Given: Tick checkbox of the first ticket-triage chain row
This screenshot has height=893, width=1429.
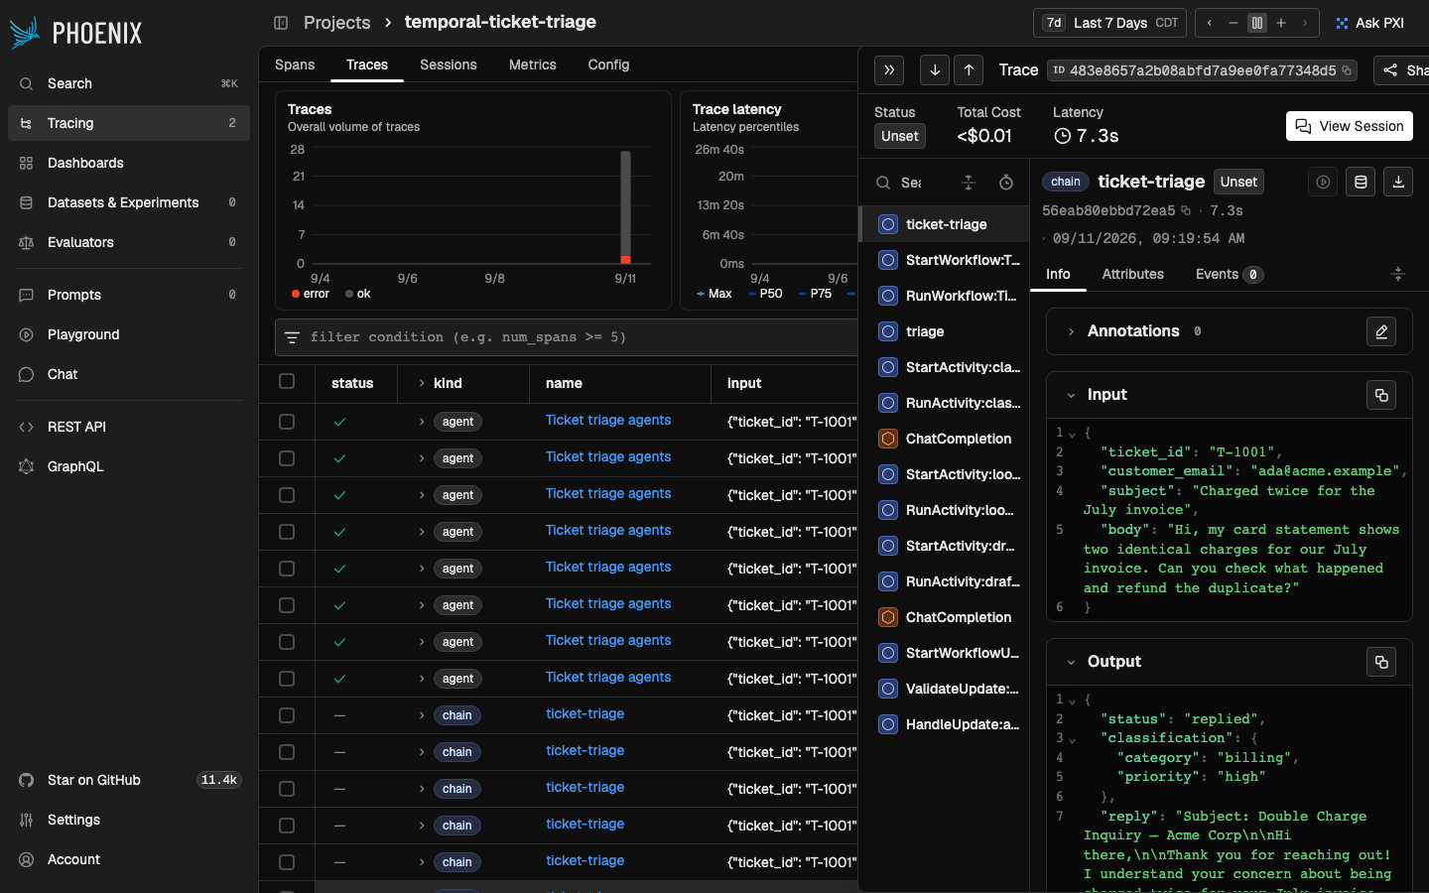Looking at the screenshot, I should pos(287,715).
